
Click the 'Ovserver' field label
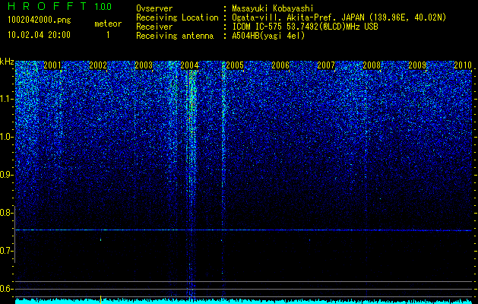(x=154, y=8)
